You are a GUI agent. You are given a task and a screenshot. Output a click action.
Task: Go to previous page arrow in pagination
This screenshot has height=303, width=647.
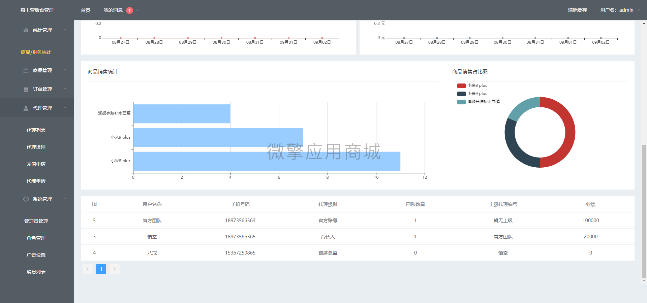point(88,269)
